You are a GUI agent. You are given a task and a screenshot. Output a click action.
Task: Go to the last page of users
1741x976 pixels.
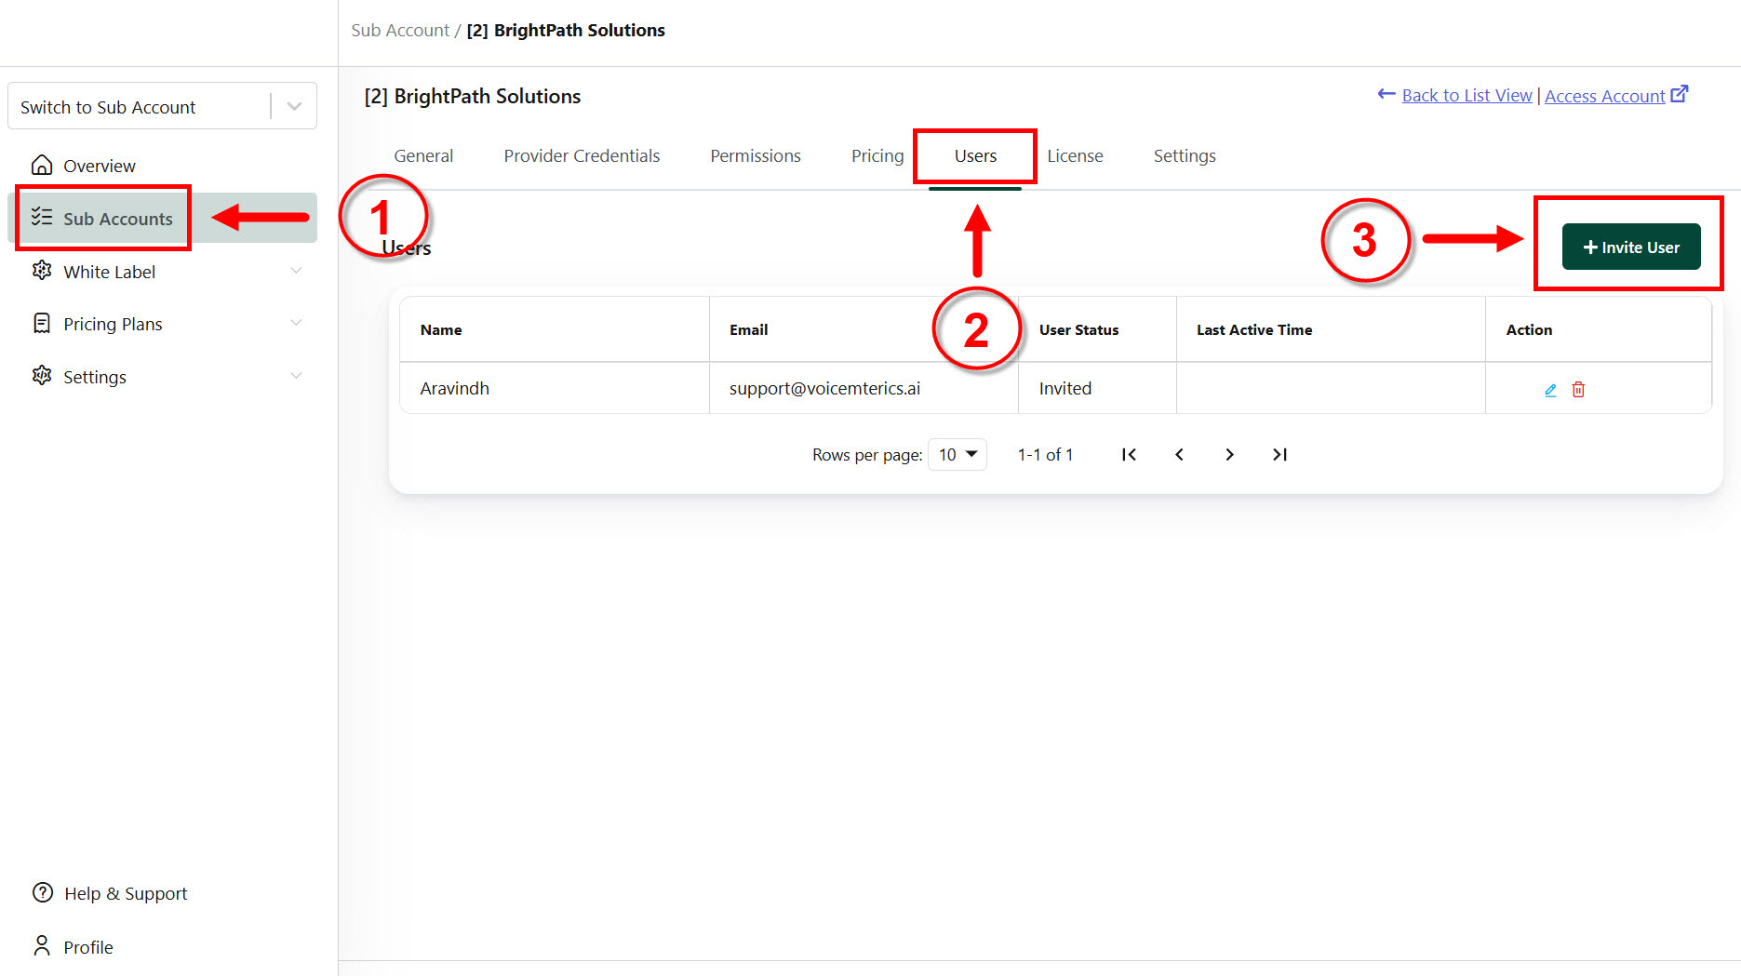(1279, 454)
